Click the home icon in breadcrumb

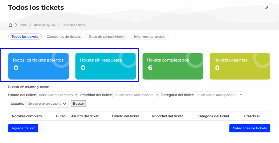pos(10,25)
